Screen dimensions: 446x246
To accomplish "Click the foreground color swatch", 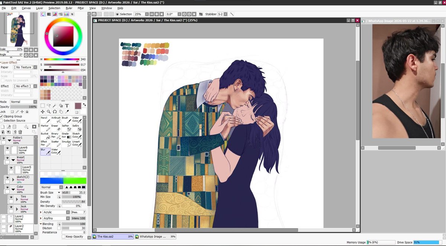I will (x=78, y=106).
